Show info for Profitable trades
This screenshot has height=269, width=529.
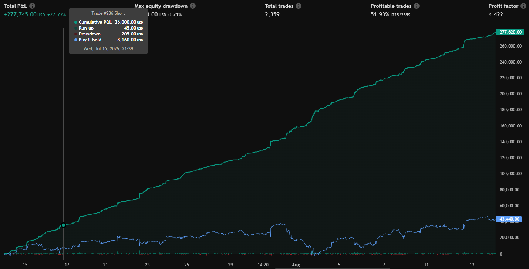[417, 6]
